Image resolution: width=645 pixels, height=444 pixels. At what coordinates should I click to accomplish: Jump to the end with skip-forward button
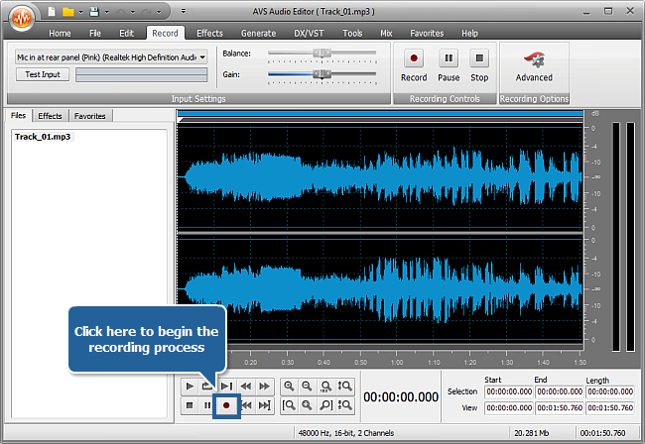click(x=265, y=405)
